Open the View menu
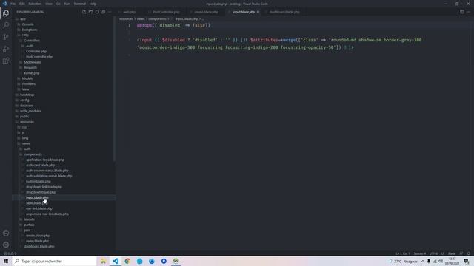 coord(49,4)
